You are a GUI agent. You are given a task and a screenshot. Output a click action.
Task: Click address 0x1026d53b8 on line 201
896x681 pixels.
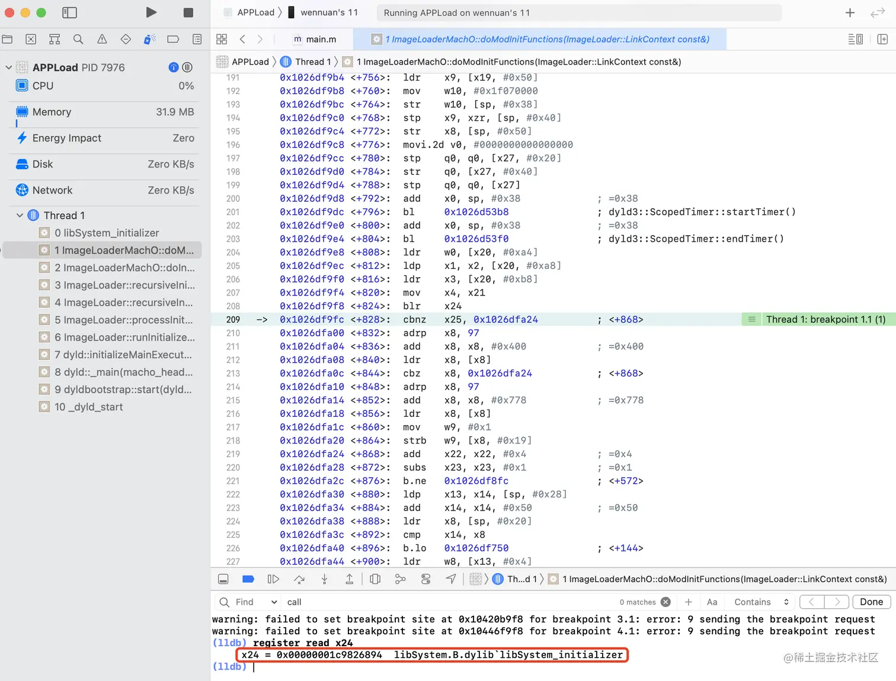[476, 212]
